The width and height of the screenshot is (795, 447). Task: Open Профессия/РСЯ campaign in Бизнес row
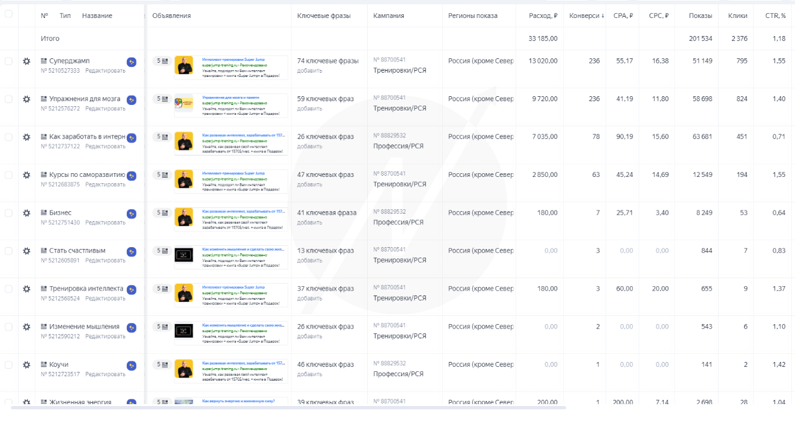[x=398, y=222]
